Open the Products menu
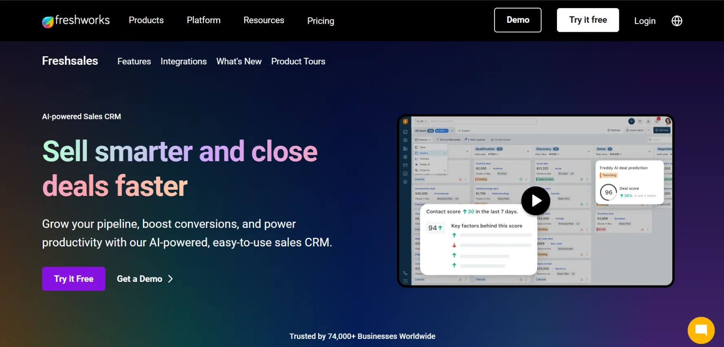 [x=146, y=20]
